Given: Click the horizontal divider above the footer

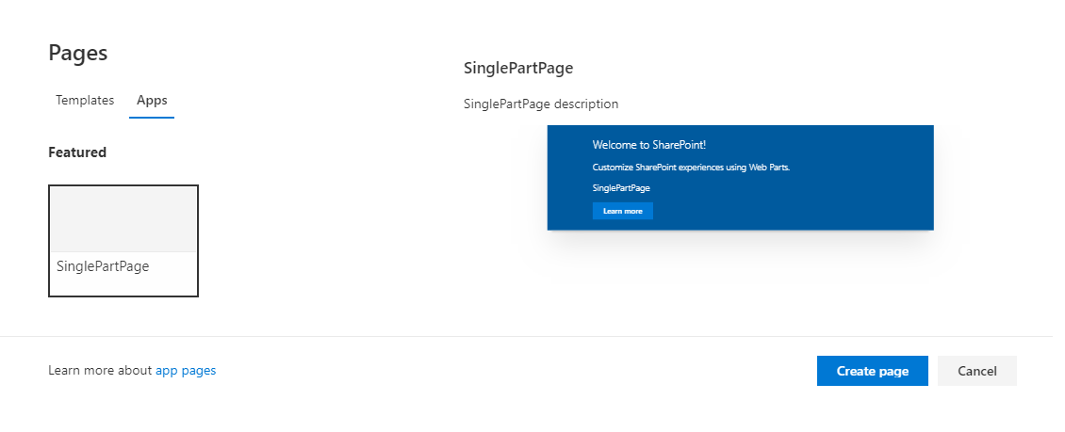Looking at the screenshot, I should 526,336.
